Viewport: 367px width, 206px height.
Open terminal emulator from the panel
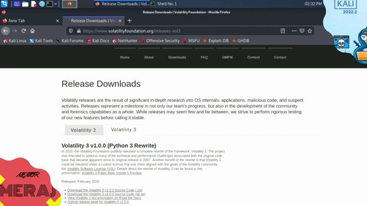(x=50, y=4)
